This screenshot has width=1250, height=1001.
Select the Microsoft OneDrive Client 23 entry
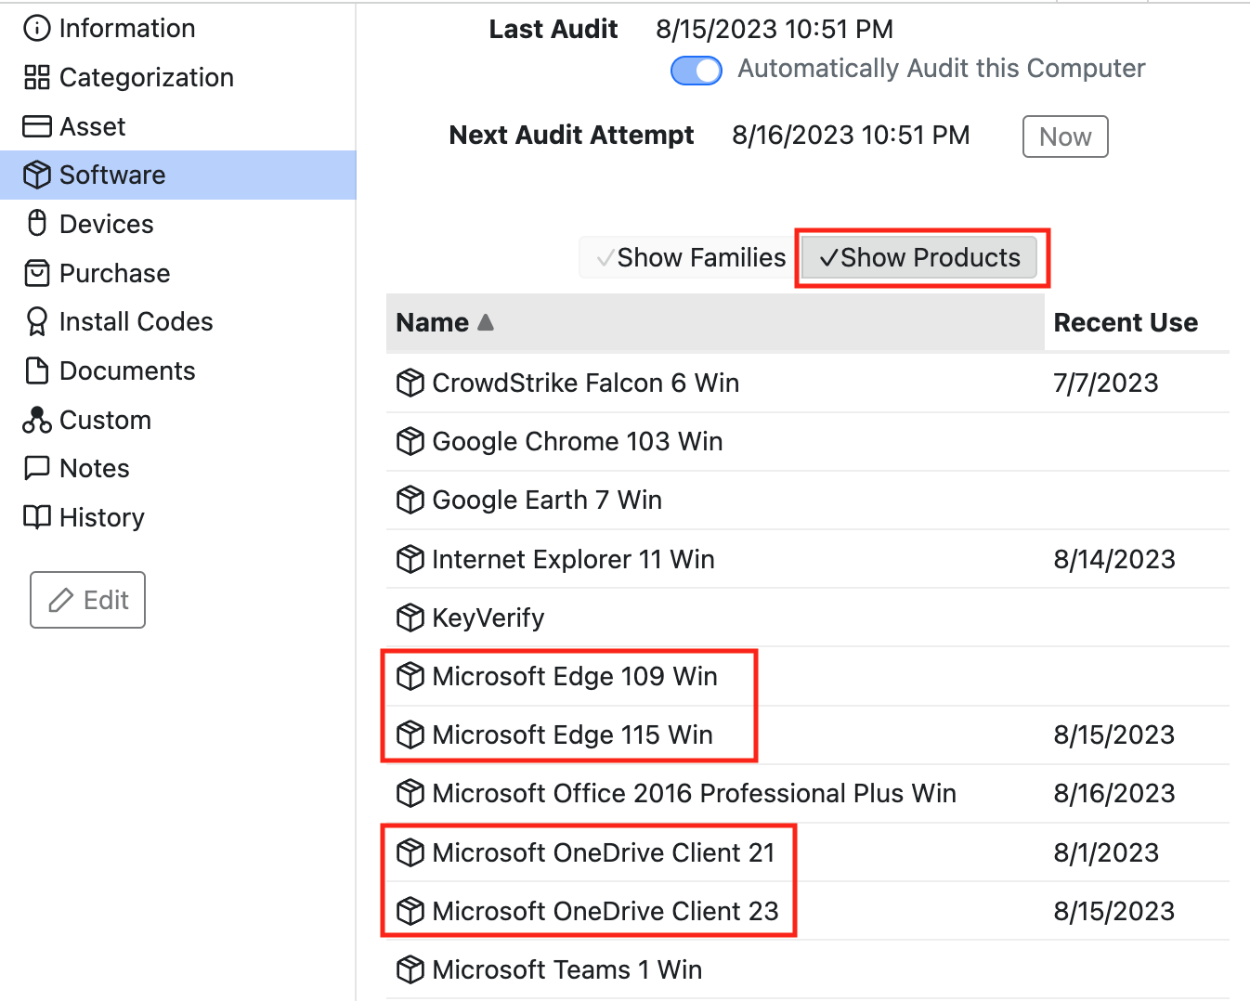coord(808,911)
